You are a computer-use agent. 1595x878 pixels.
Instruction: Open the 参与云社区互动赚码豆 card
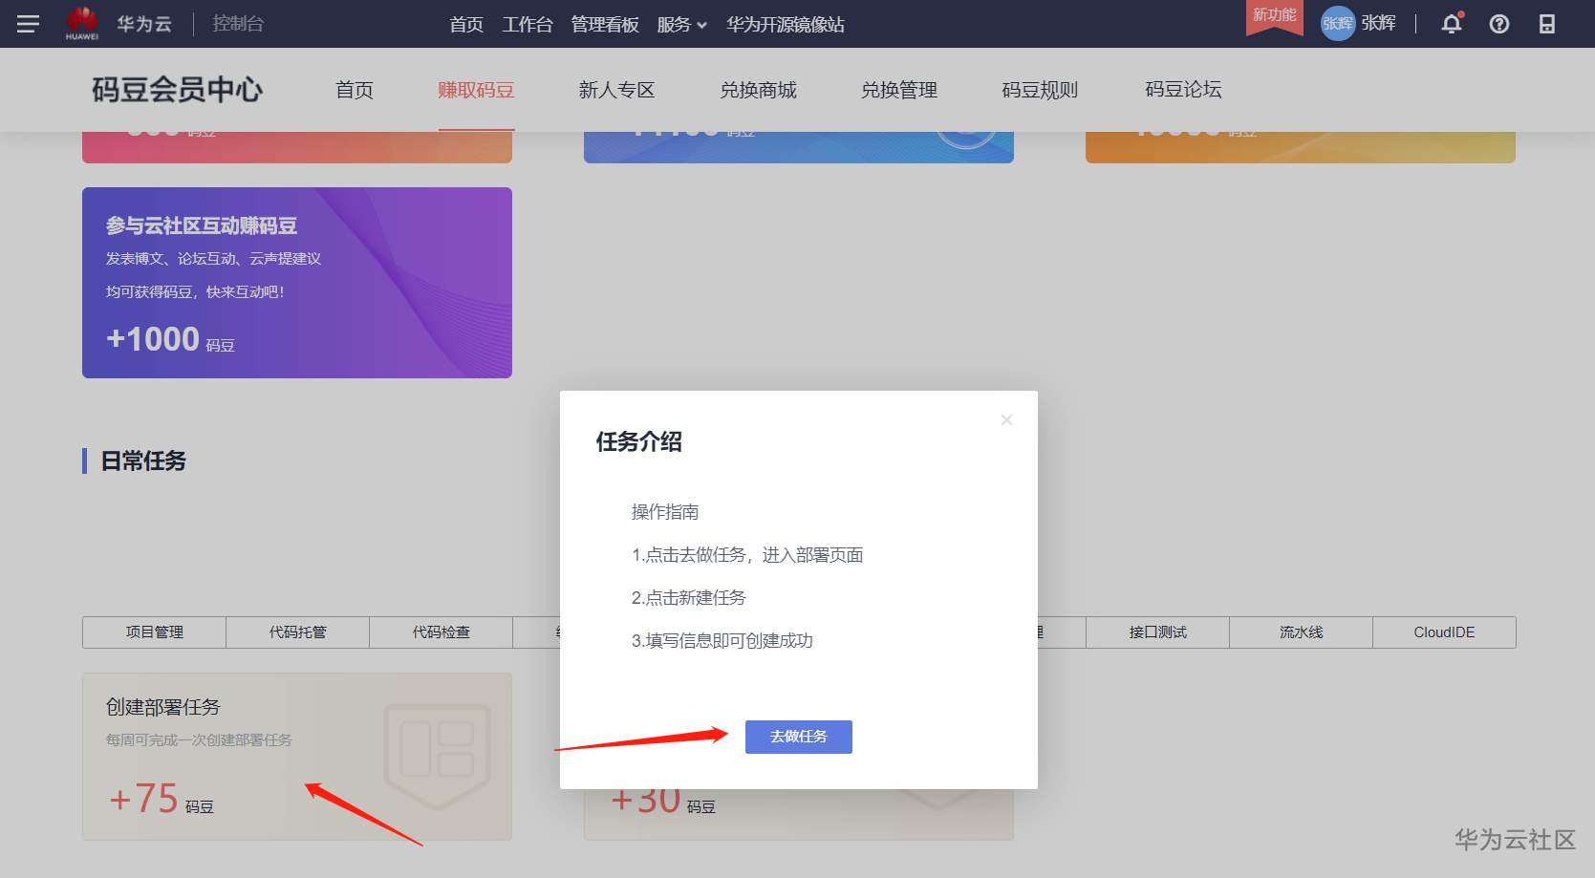coord(297,283)
